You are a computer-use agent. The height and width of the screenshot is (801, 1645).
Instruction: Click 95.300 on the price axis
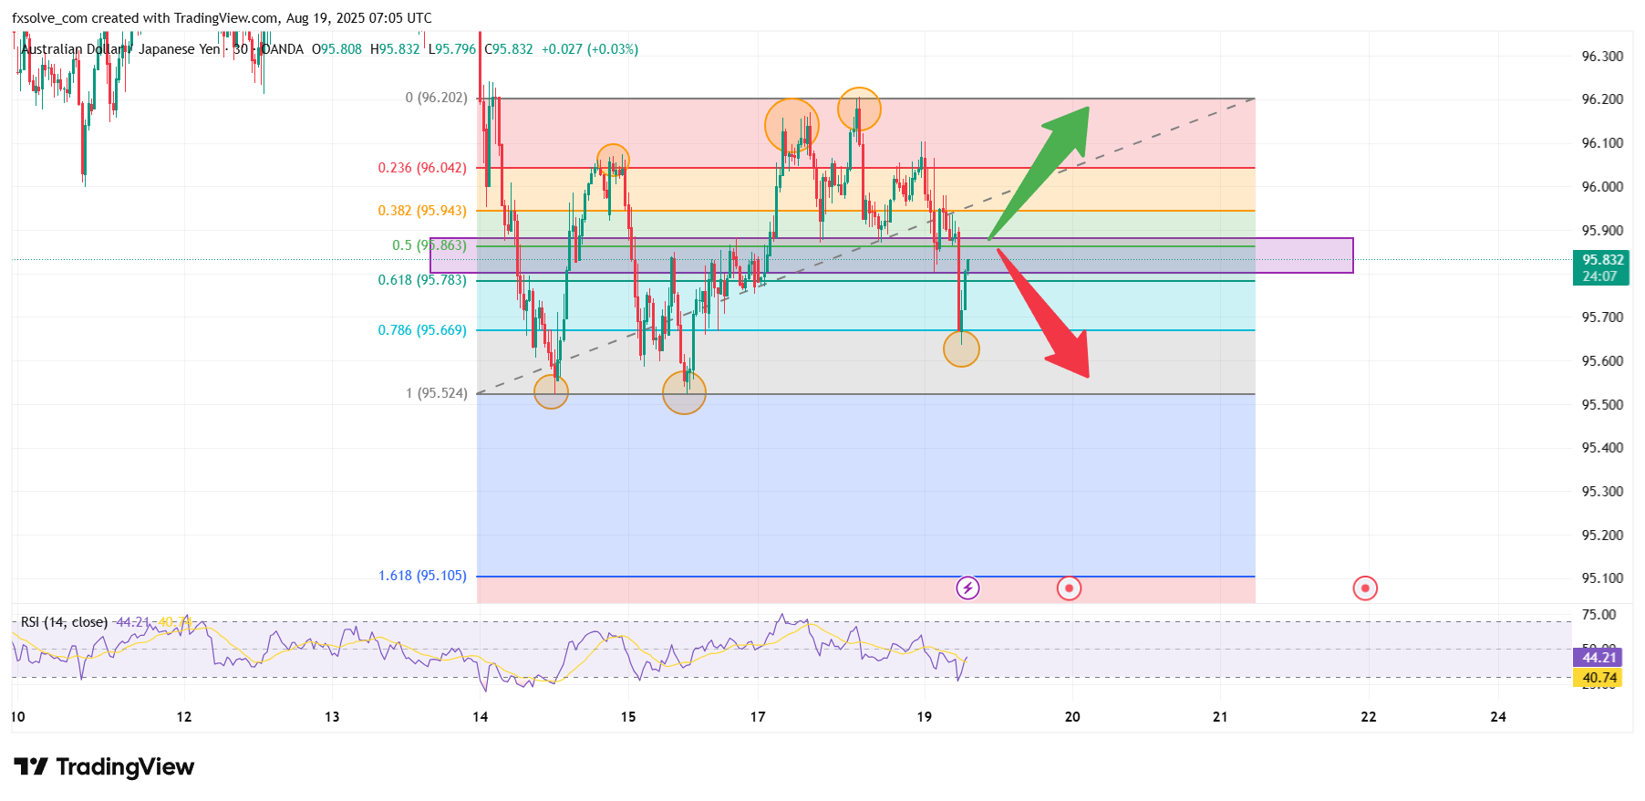pos(1602,492)
